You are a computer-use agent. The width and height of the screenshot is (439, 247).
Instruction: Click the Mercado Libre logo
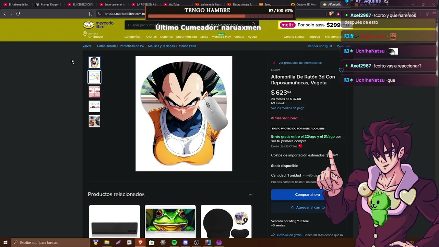click(x=98, y=25)
